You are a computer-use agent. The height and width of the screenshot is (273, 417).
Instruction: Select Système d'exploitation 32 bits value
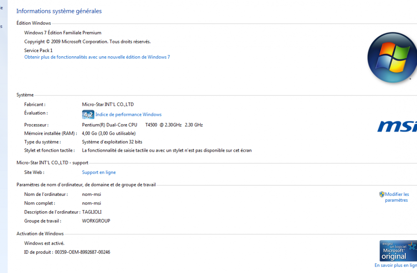[x=112, y=142]
